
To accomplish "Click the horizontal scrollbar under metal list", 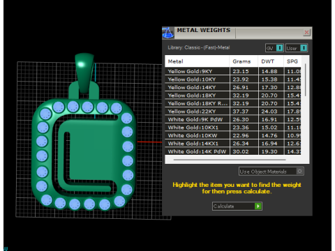I will (230, 160).
